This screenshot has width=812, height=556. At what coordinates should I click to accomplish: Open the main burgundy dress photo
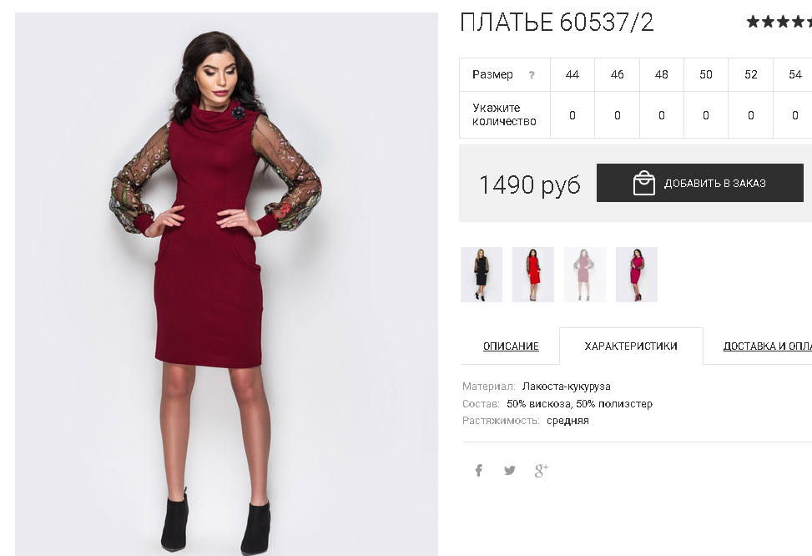pos(226,284)
